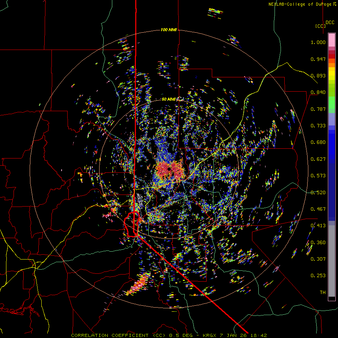
Task: Click the black radar site dot at center
Action: click(x=169, y=169)
